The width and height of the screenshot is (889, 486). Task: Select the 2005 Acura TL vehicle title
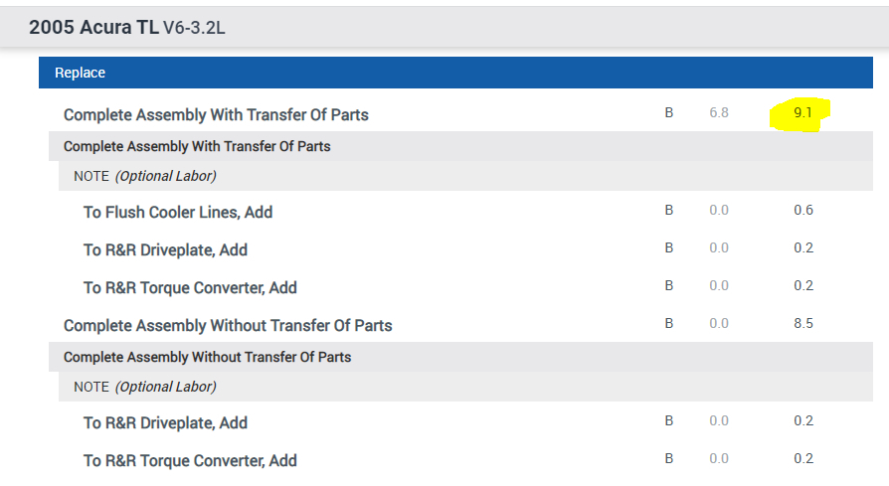tap(93, 27)
